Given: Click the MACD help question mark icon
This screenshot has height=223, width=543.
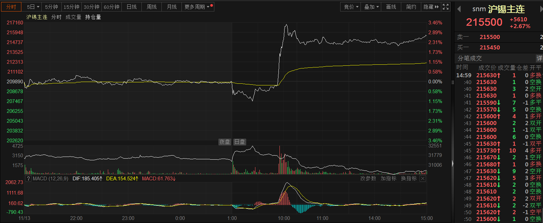Looking at the screenshot, I should (x=28, y=178).
